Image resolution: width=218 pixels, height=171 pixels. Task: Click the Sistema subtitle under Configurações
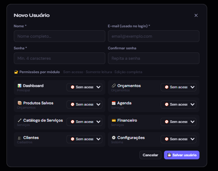117,142
